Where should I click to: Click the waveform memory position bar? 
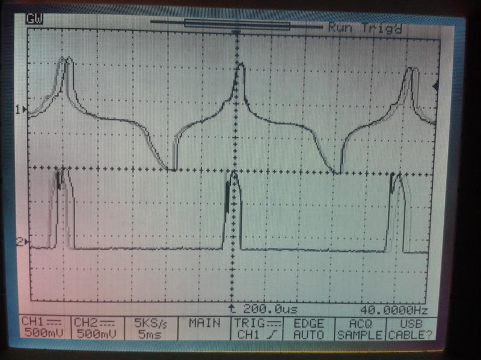[x=237, y=25]
